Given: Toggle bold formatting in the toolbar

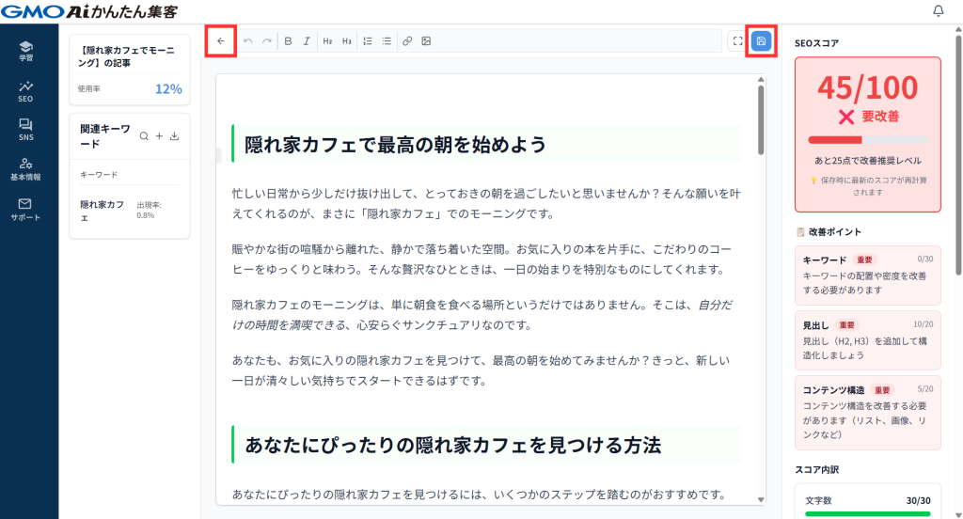Looking at the screenshot, I should point(289,41).
